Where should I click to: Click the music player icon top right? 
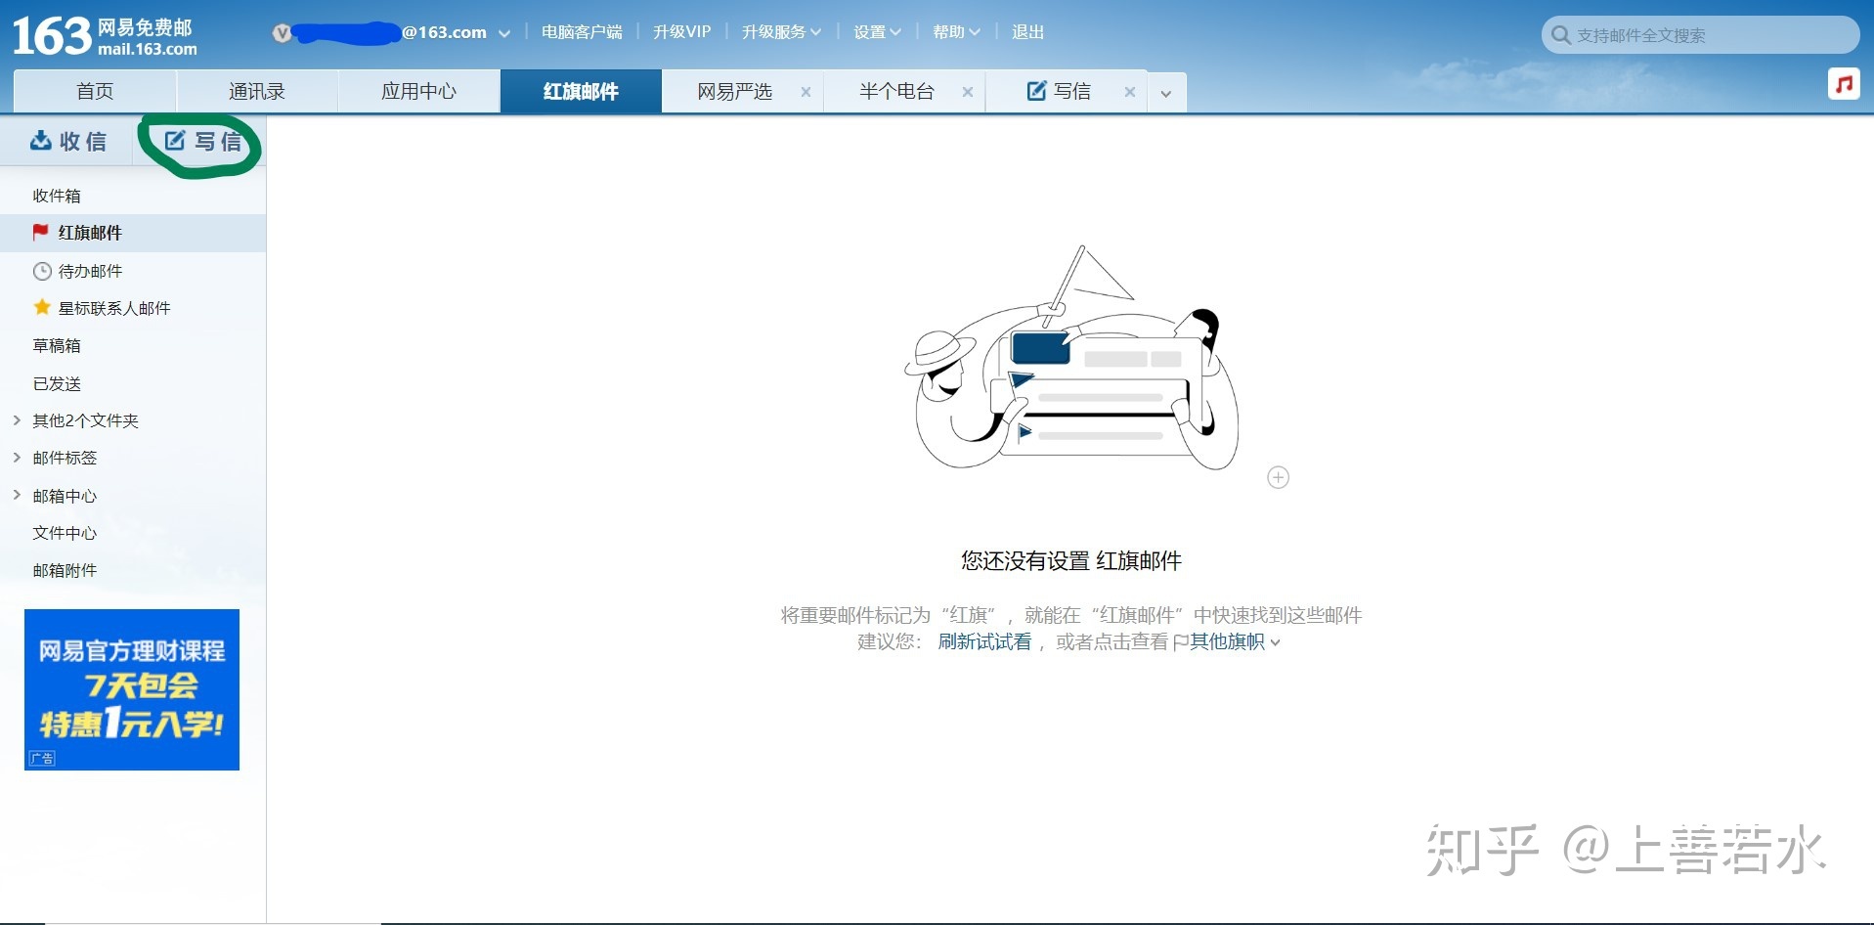pos(1845,83)
